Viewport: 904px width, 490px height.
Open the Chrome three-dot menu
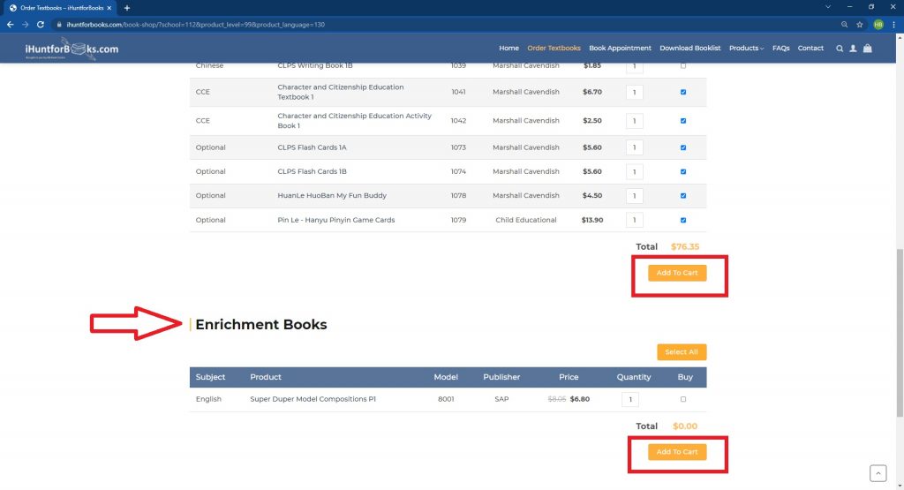pyautogui.click(x=894, y=25)
